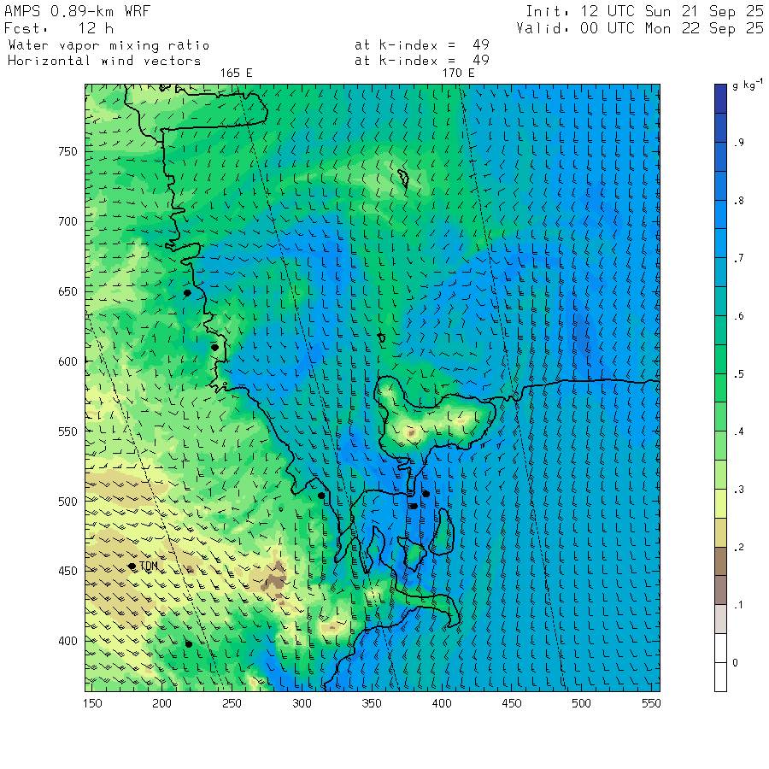Click the Fcst 12 h label

[x=54, y=28]
